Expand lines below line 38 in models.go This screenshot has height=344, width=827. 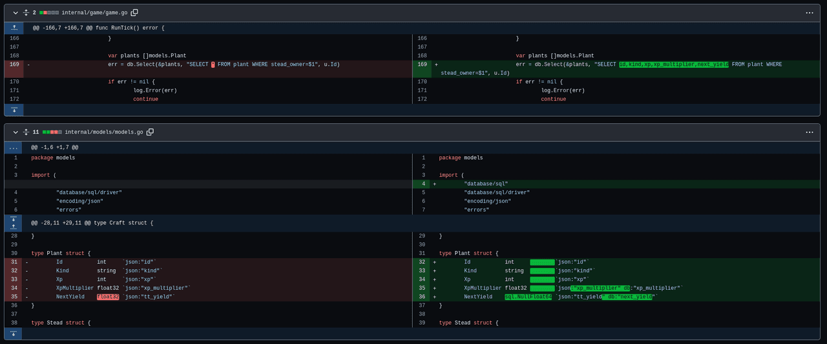pos(14,333)
